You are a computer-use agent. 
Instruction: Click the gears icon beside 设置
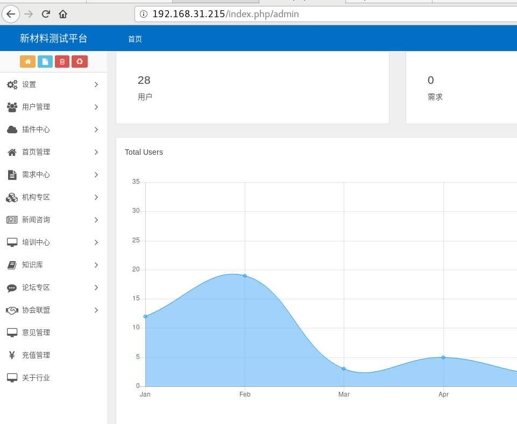[12, 85]
